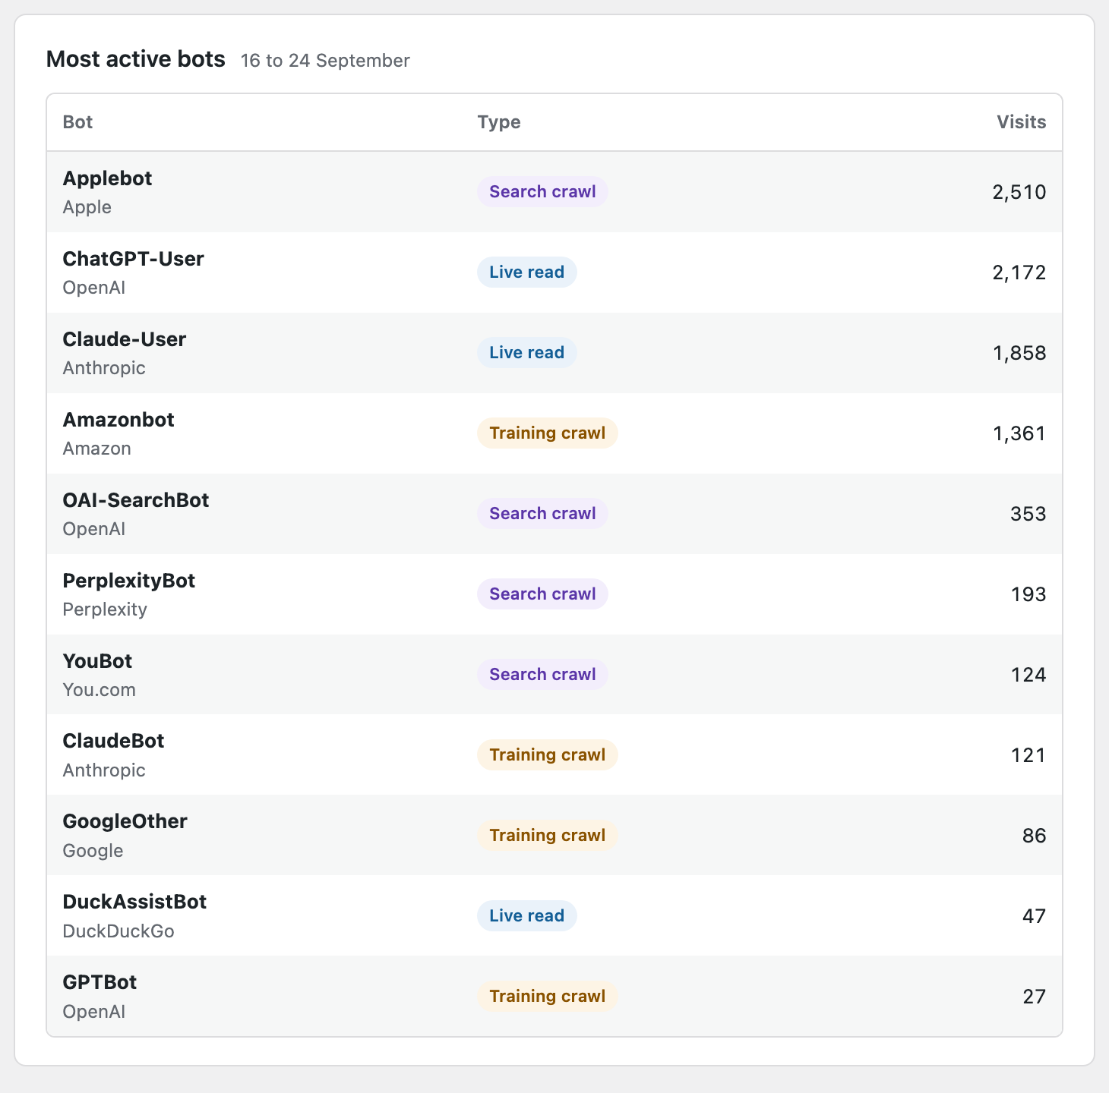
Task: Click the You.com company label
Action: (x=99, y=690)
